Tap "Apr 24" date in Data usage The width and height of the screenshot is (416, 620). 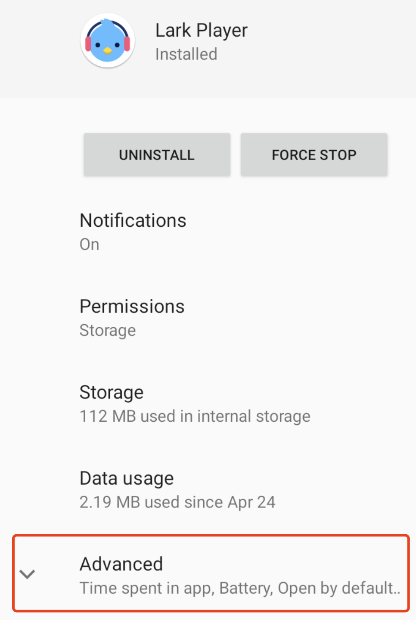[x=251, y=502]
